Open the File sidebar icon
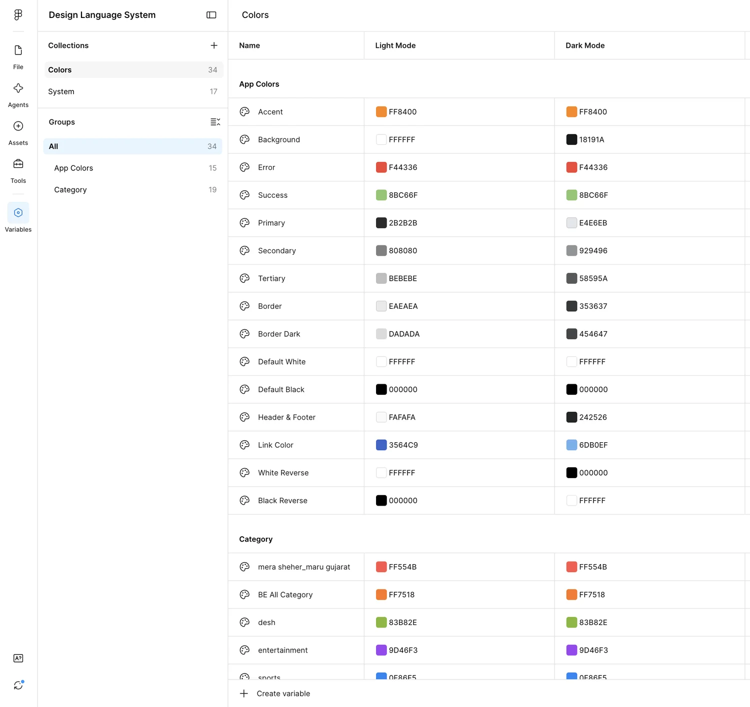 pyautogui.click(x=18, y=50)
